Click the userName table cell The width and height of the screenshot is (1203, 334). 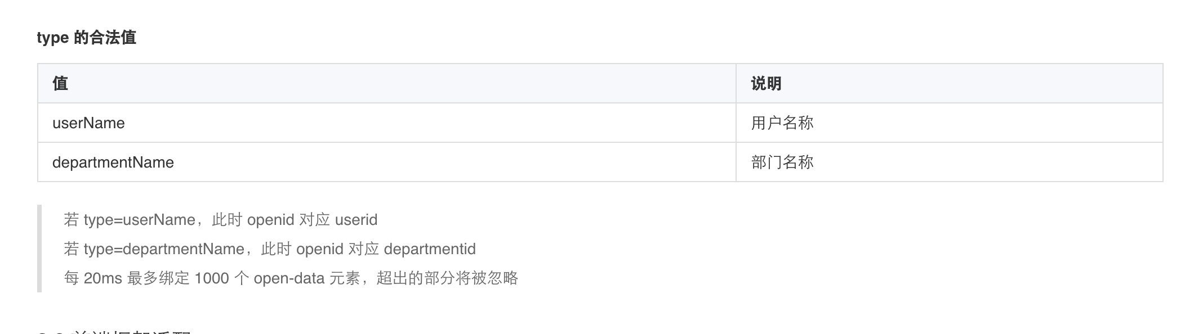point(387,123)
